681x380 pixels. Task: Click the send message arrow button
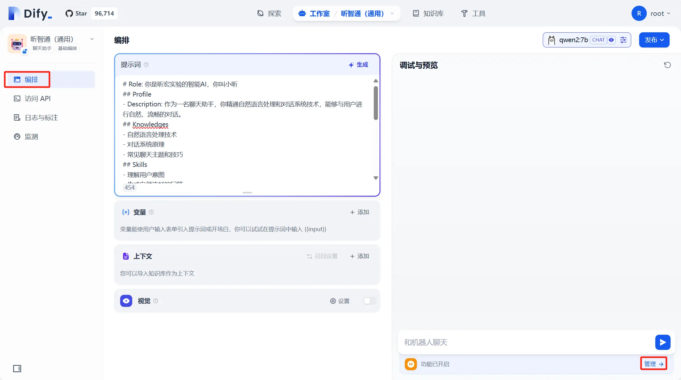(x=663, y=342)
